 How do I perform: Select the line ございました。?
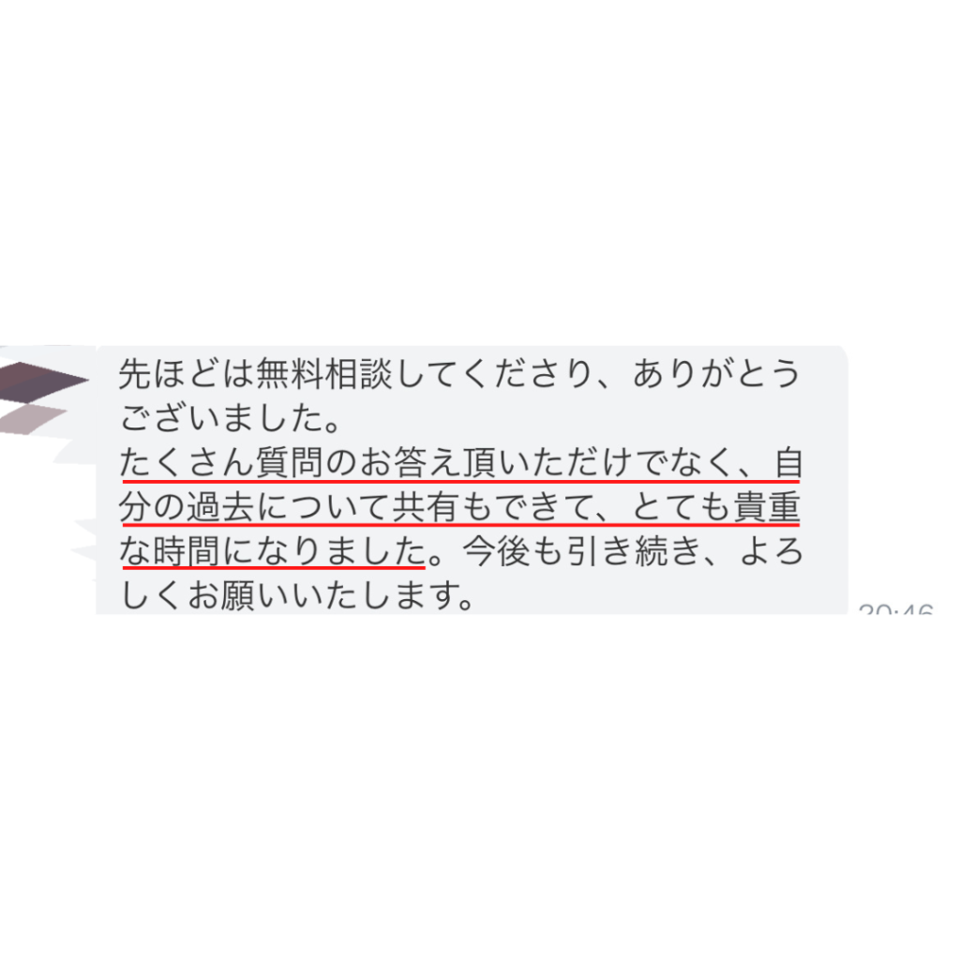coord(230,418)
